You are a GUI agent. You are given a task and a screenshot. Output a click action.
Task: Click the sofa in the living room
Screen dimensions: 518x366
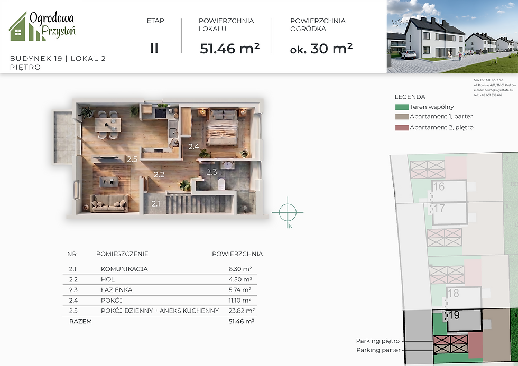pos(109,203)
